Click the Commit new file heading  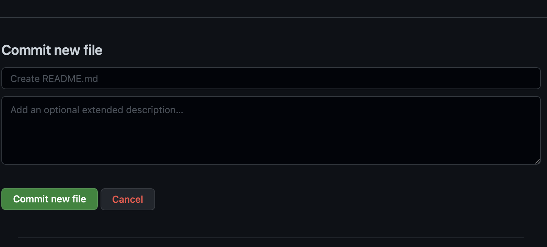52,50
